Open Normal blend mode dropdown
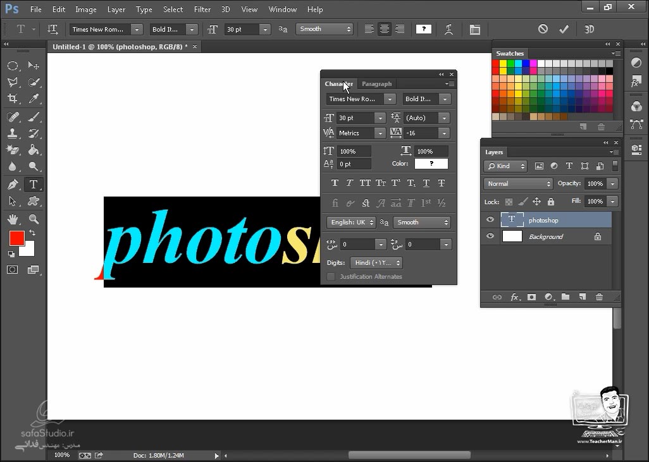 point(518,184)
